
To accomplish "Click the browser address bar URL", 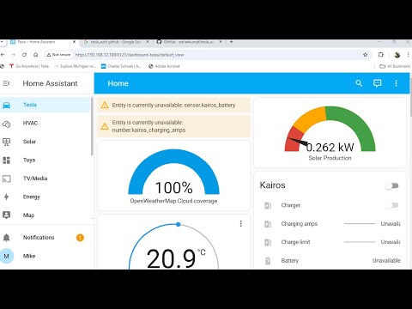I will tap(130, 55).
